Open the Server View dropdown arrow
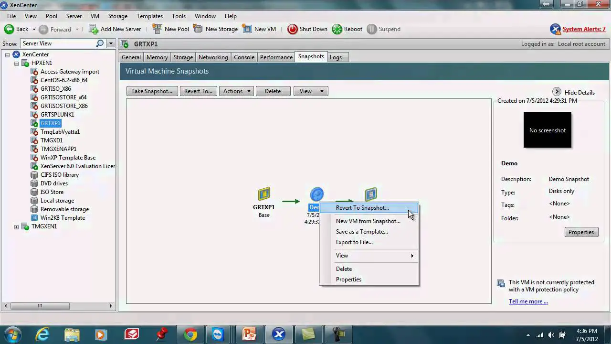The image size is (611, 344). point(110,43)
